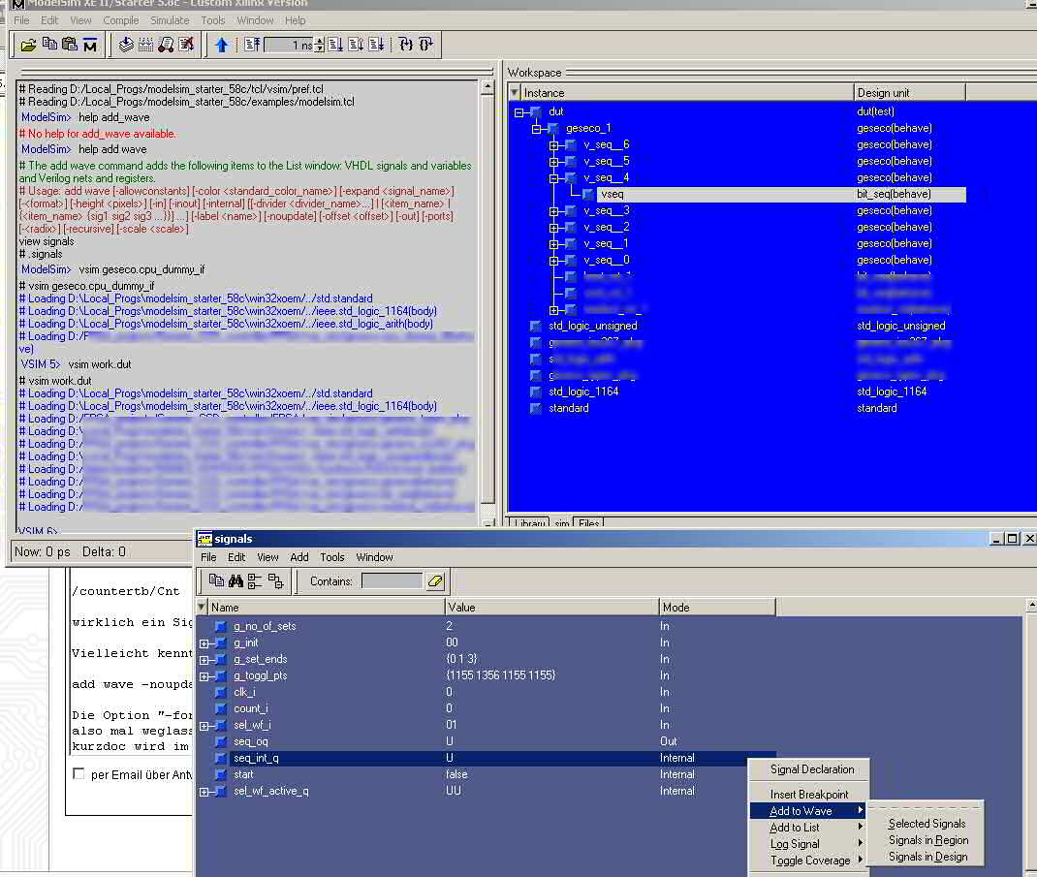The height and width of the screenshot is (877, 1037).
Task: Open the Help menu in ModelSim
Action: (x=295, y=20)
